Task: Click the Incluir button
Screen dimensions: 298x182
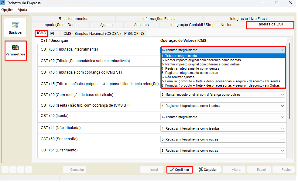Action: point(152,170)
